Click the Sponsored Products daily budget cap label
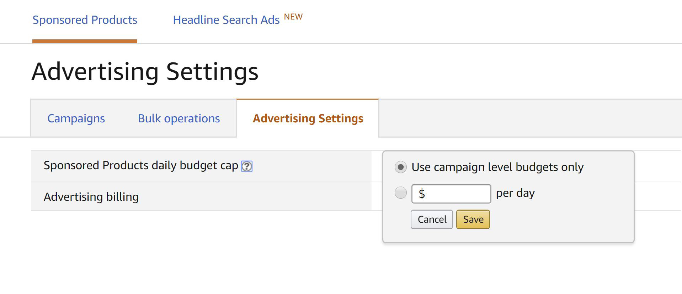Viewport: 682px width, 294px height. click(141, 166)
